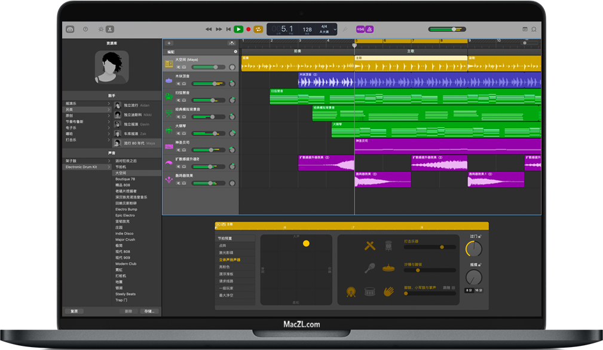The width and height of the screenshot is (603, 350).
Task: Solo the 神圣贝司 track with headphone icon
Action: (183, 149)
